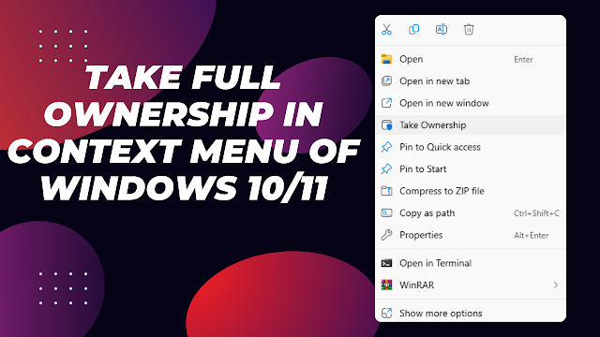This screenshot has height=337, width=600.
Task: Click the Cut scissors icon
Action: 386,29
